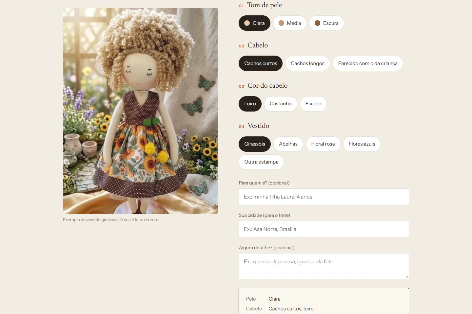Select the 'Cor do cabelo' heading
472x314 pixels.
pos(267,85)
